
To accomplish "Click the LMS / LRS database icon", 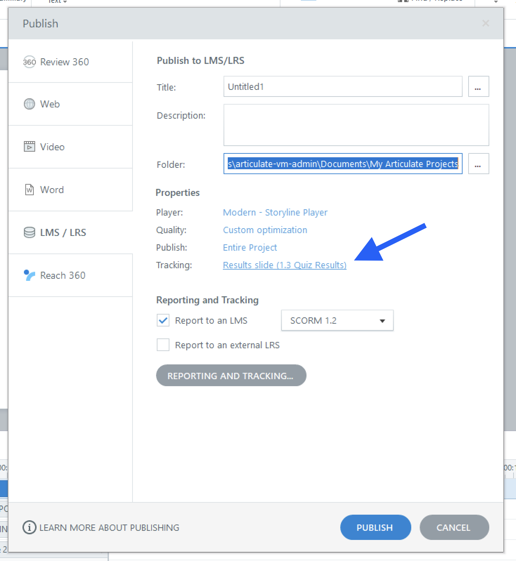I will pyautogui.click(x=30, y=232).
